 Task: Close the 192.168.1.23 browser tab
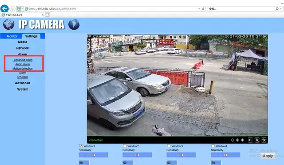pyautogui.click(x=43, y=15)
